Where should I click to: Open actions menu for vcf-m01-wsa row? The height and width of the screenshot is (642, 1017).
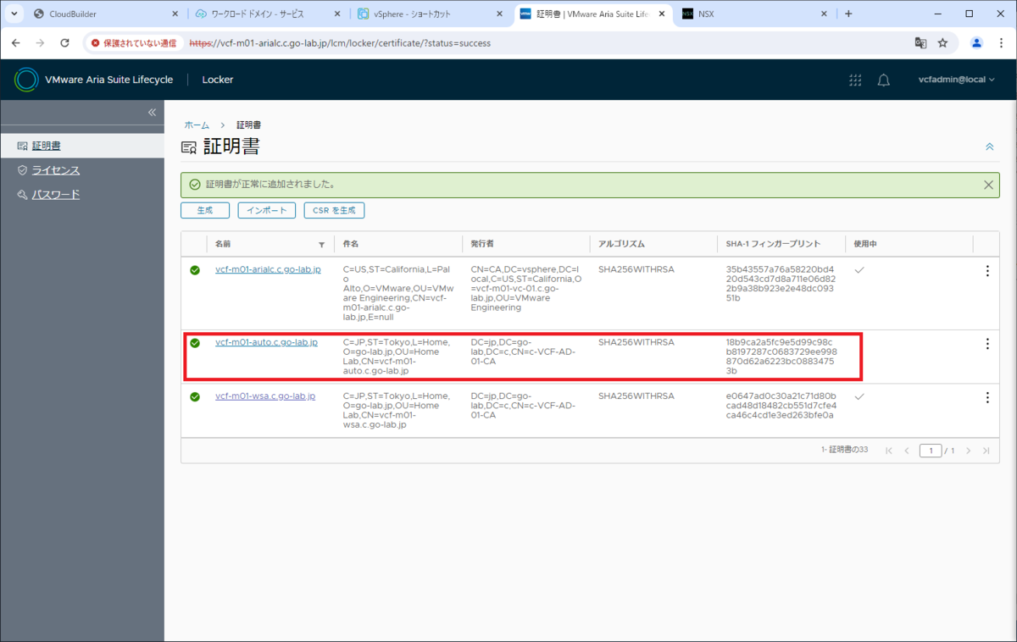[x=986, y=397]
